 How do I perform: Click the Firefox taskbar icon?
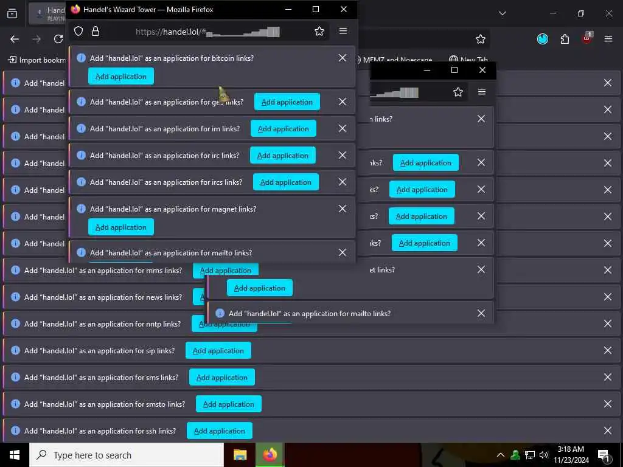[270, 455]
